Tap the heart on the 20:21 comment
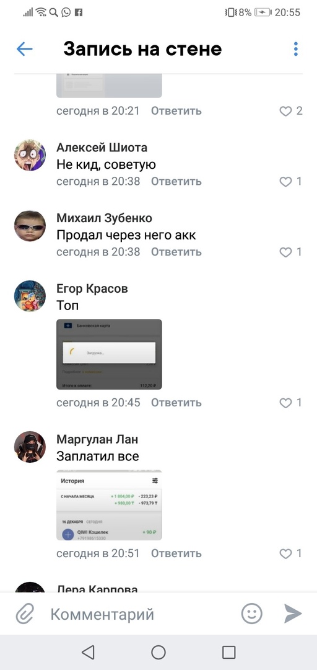The image size is (317, 670). [285, 111]
